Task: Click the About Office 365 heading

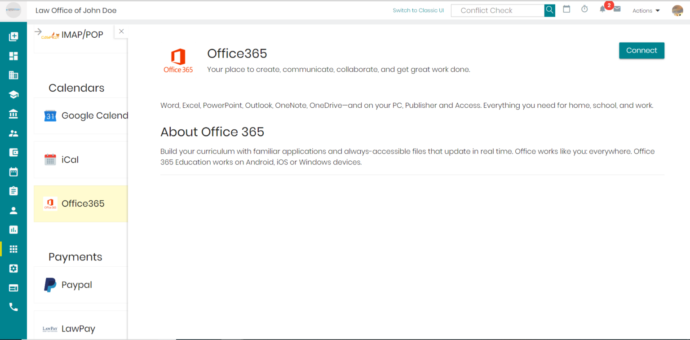Action: click(x=212, y=132)
